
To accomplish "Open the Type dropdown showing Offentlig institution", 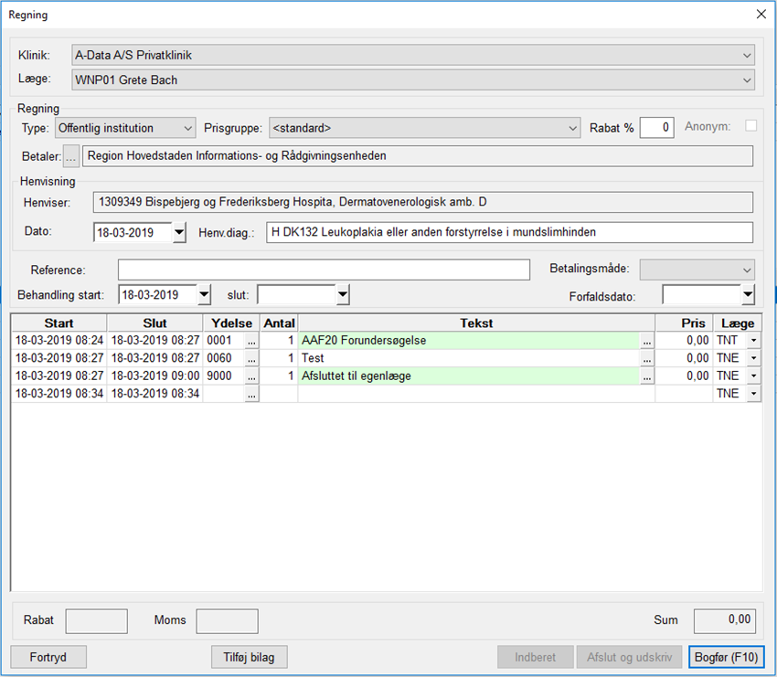I will point(187,128).
